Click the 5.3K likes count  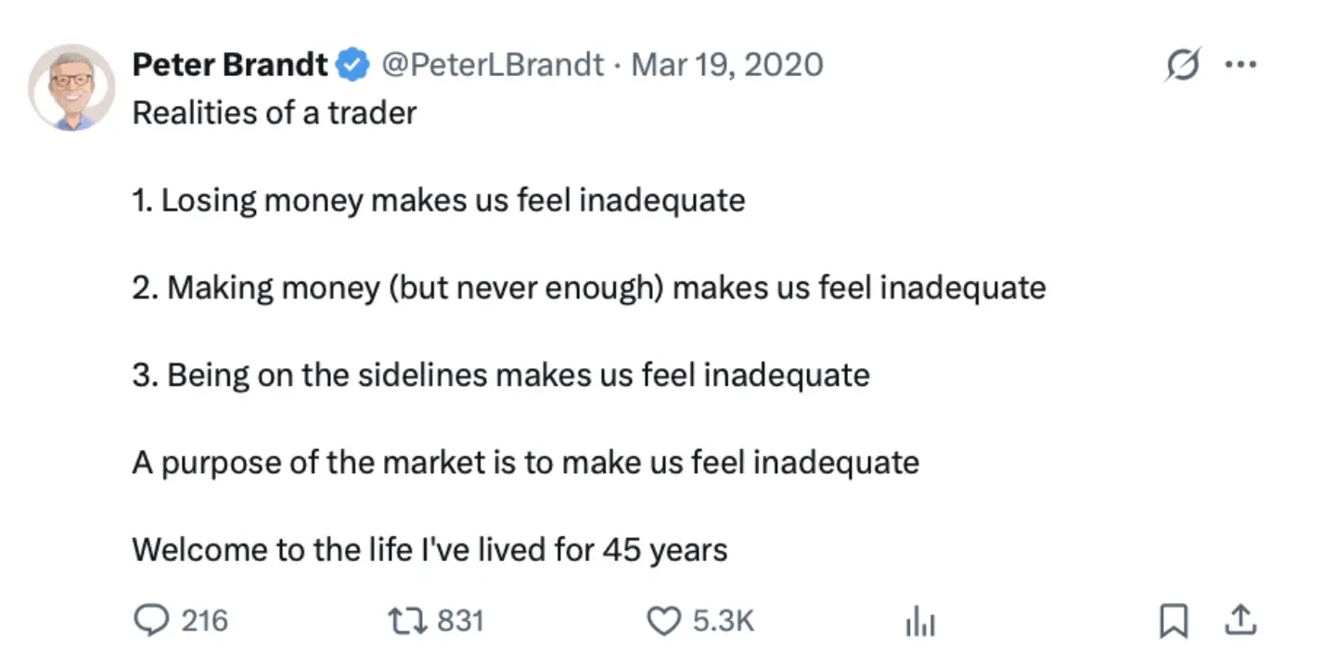click(x=724, y=620)
